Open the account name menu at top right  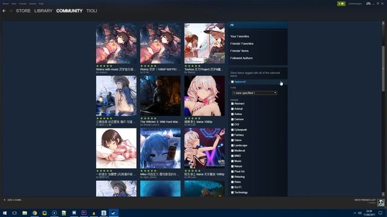pyautogui.click(x=355, y=4)
